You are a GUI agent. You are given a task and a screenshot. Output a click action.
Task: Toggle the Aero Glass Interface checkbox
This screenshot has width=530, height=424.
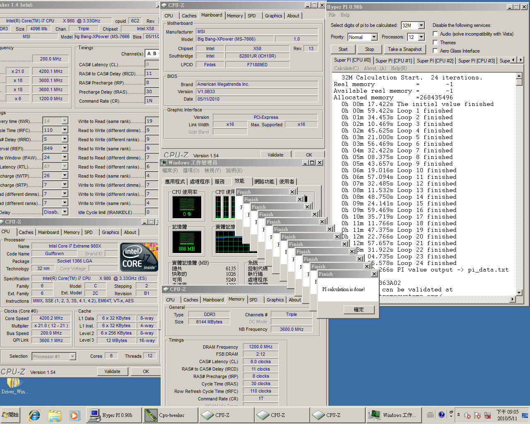point(435,51)
